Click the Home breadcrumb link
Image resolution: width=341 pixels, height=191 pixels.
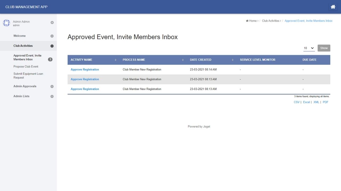pos(253,21)
